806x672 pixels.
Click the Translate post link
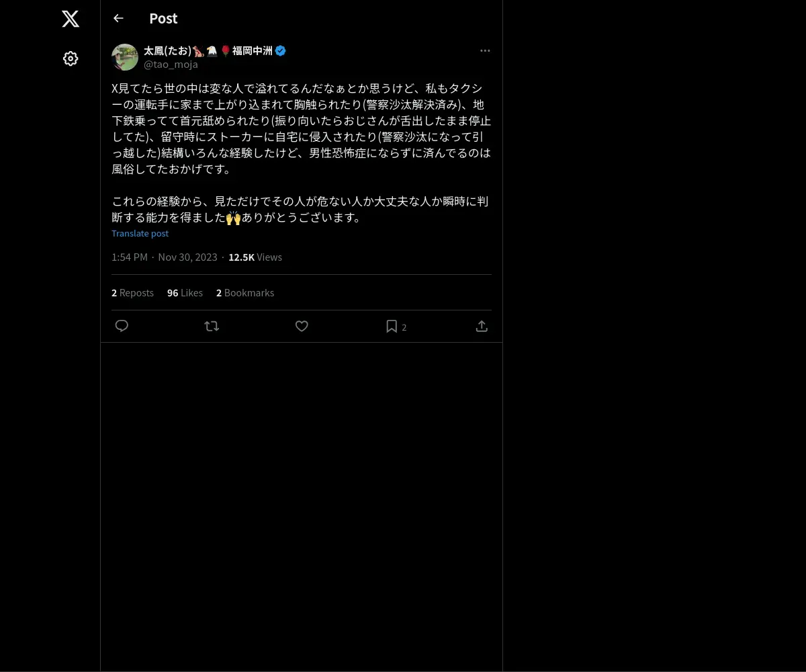point(140,233)
